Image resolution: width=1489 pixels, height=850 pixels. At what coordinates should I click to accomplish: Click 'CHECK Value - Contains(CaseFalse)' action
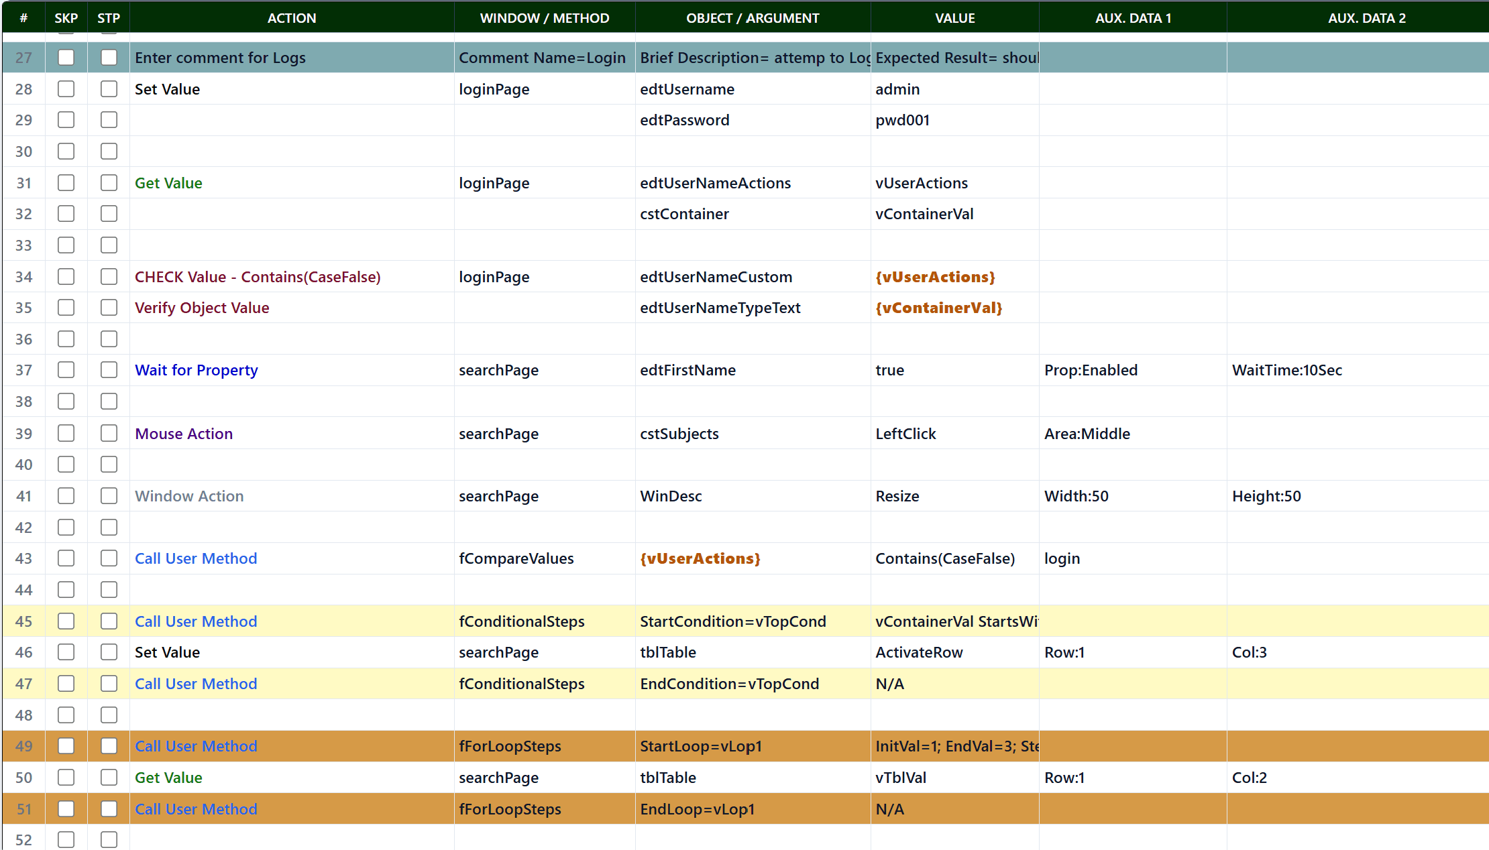click(292, 277)
